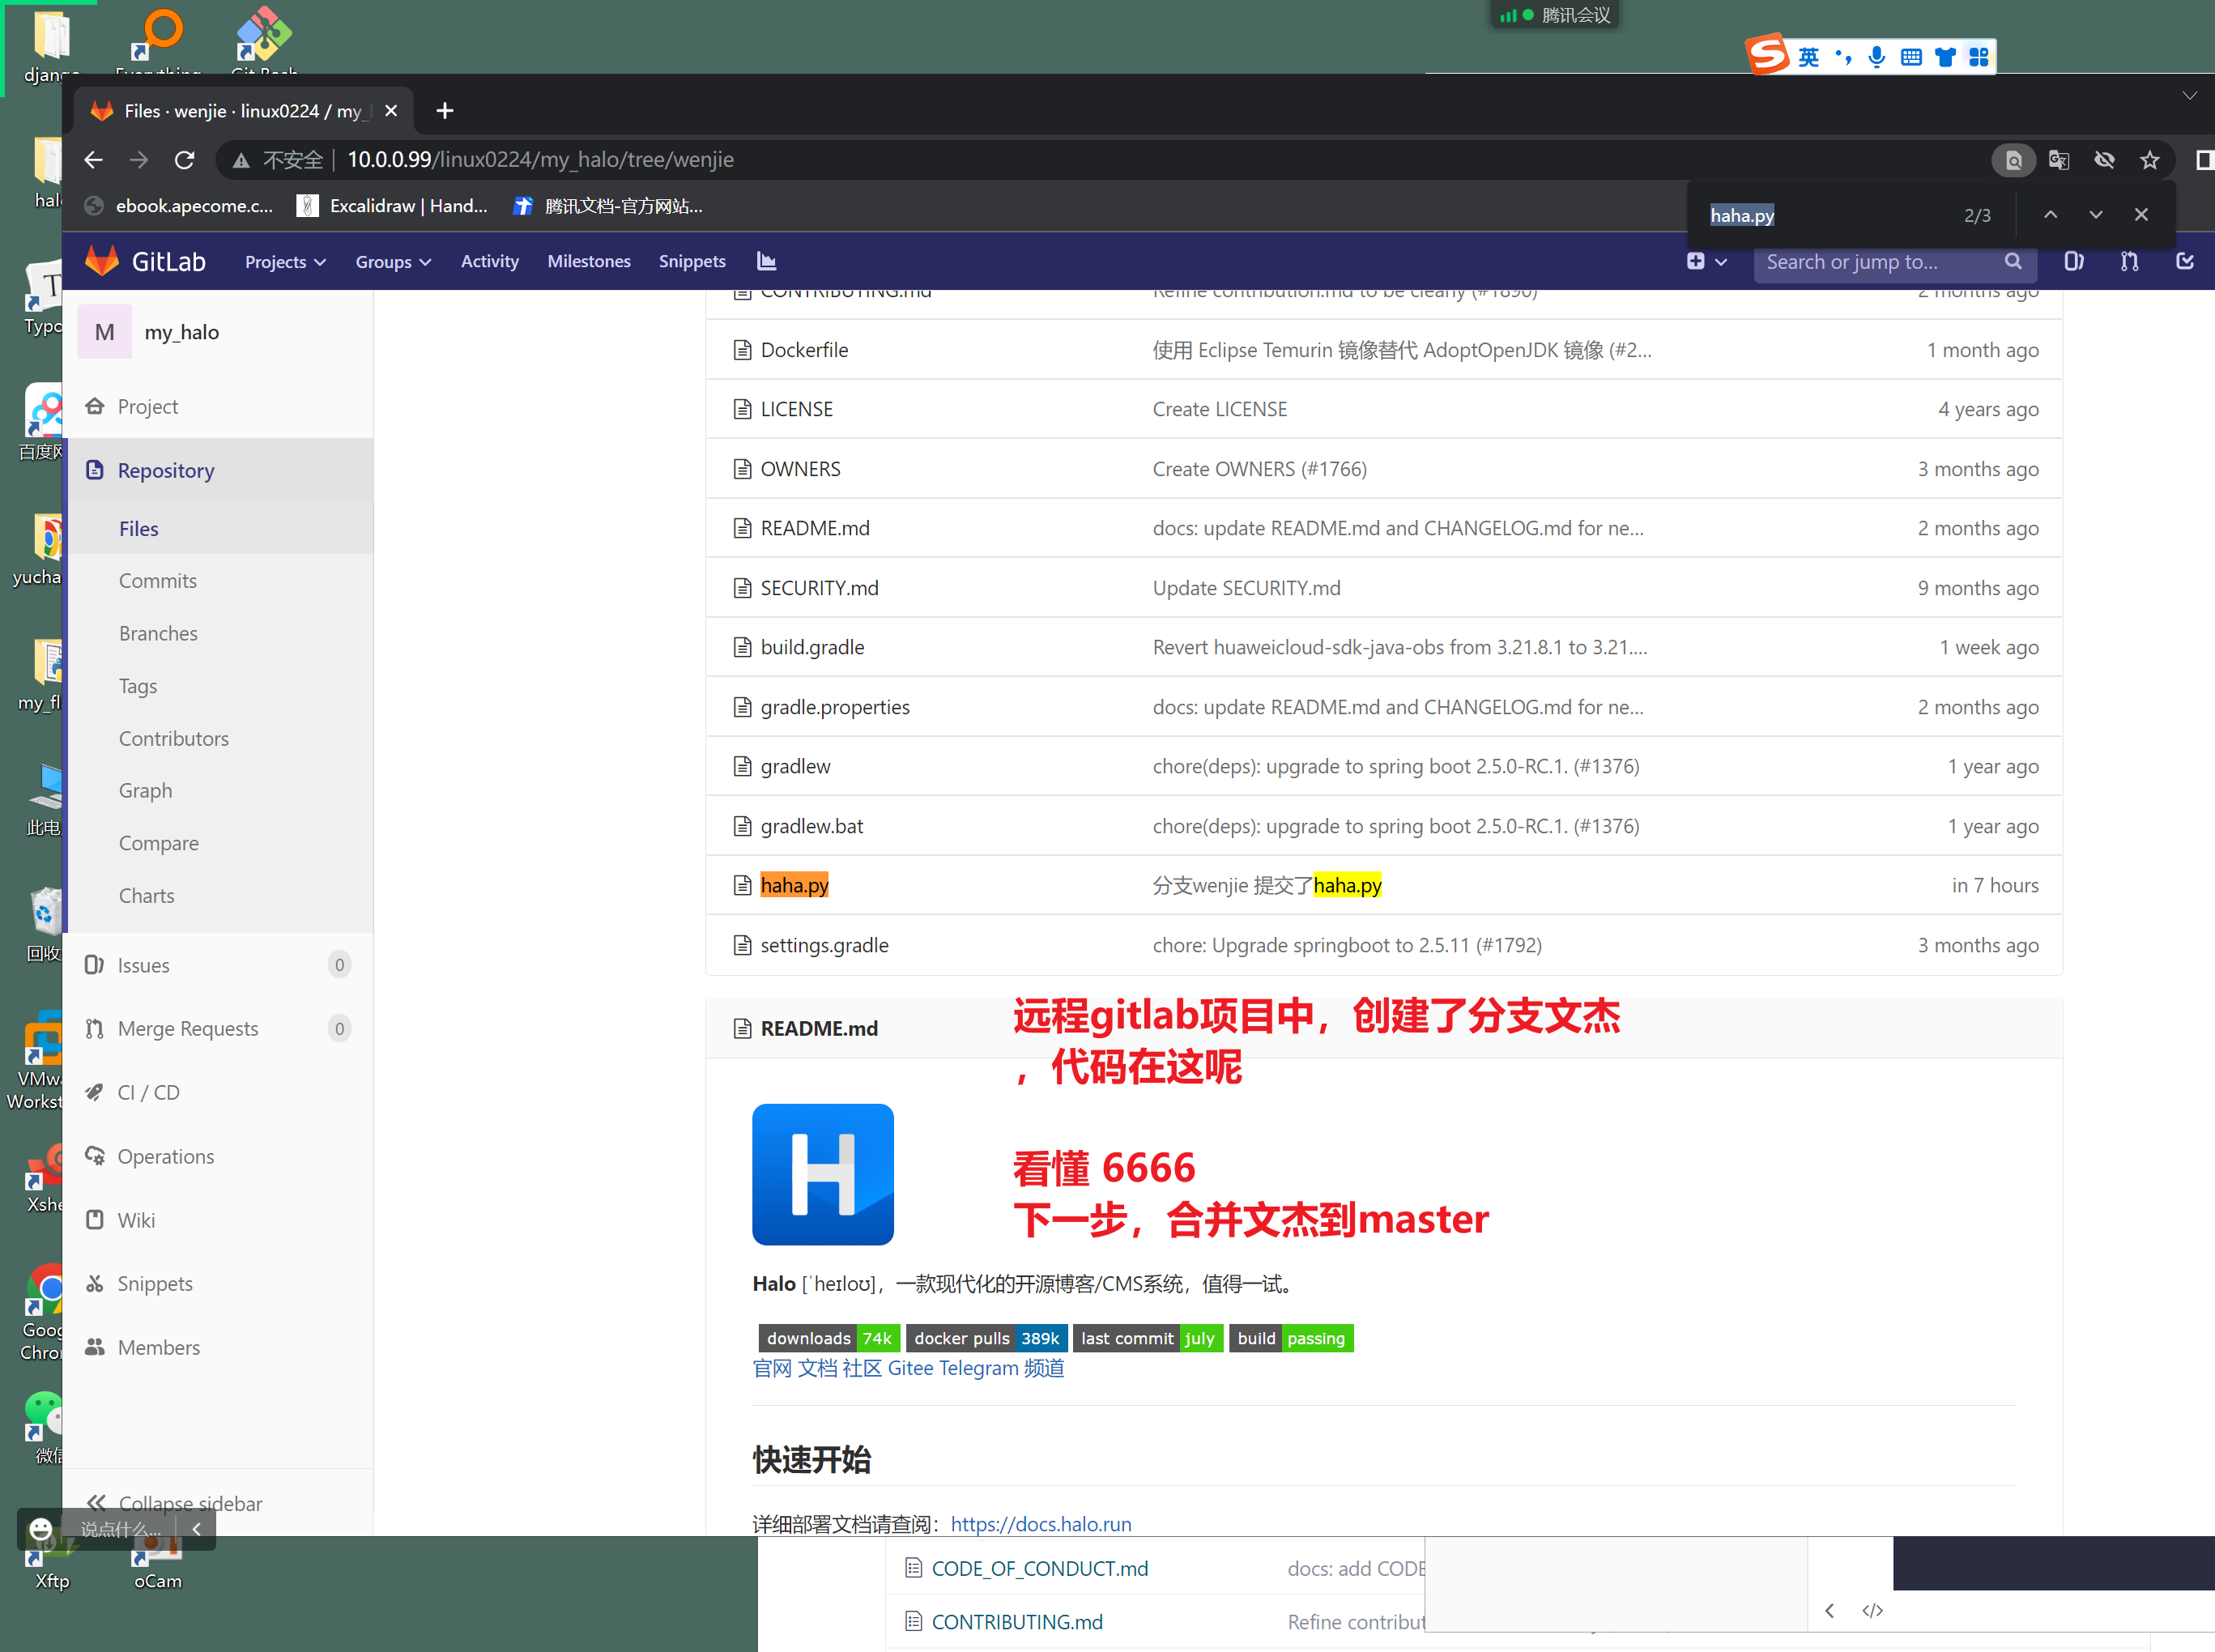
Task: Open the docs.halo.run link
Action: tap(1040, 1523)
